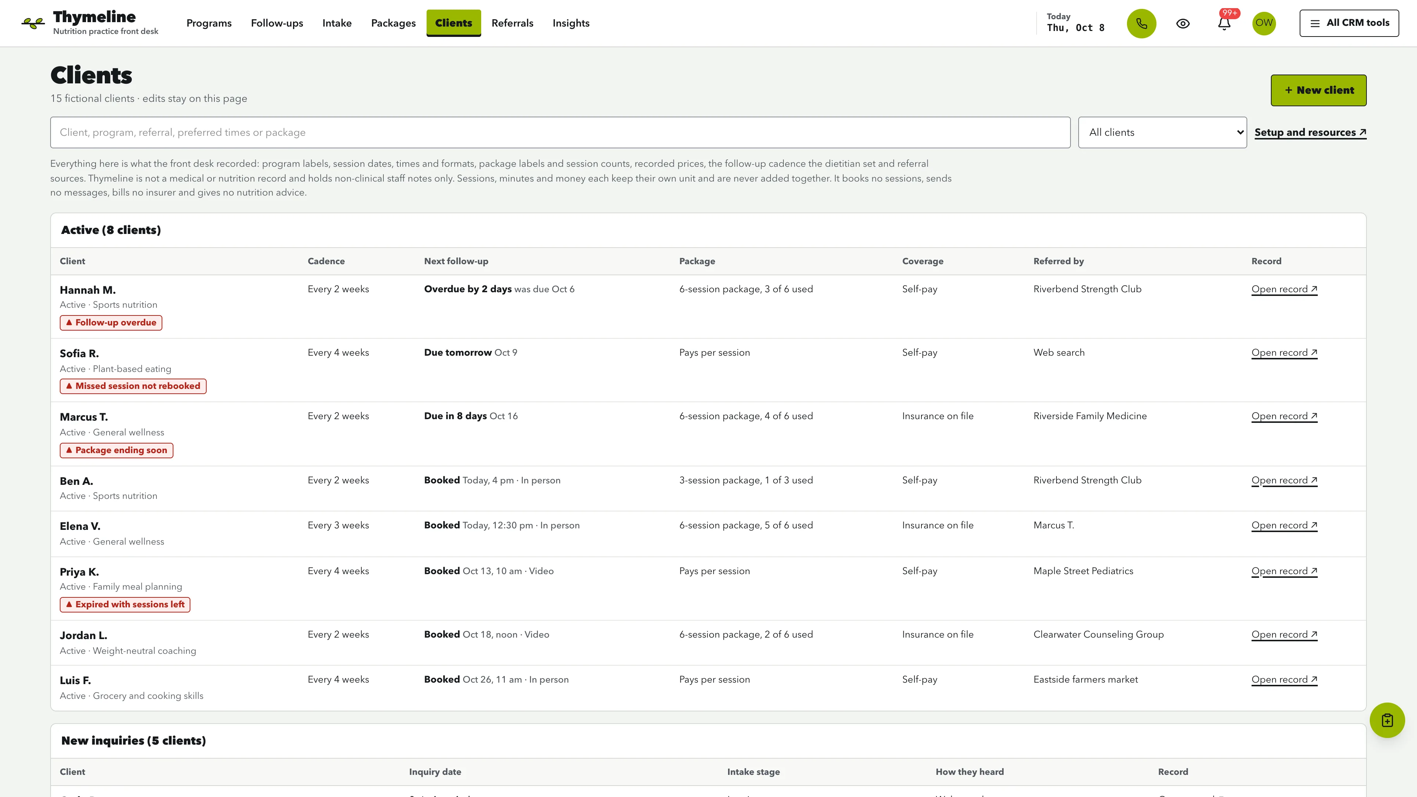Click the Cadence column header
Viewport: 1417px width, 797px height.
(325, 261)
